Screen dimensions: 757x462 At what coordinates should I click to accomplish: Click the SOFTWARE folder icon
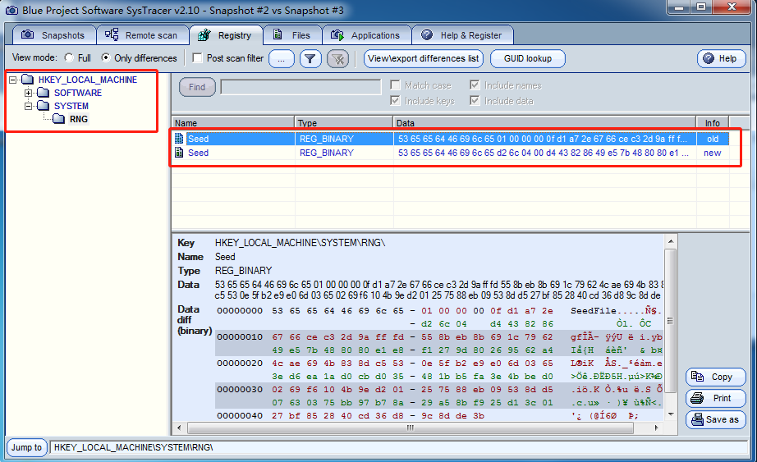pyautogui.click(x=43, y=93)
